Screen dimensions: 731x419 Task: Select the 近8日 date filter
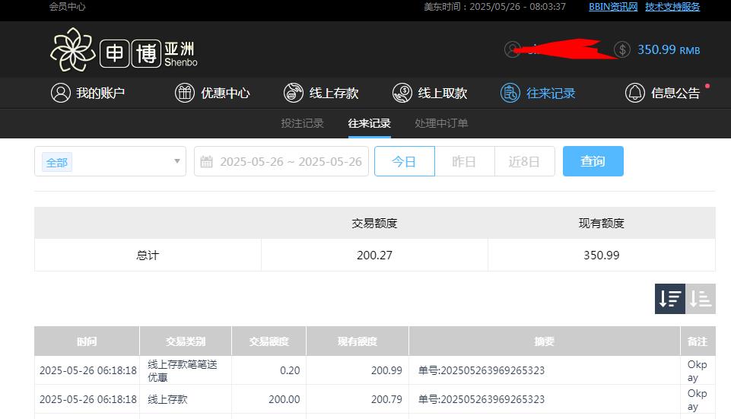(x=524, y=161)
